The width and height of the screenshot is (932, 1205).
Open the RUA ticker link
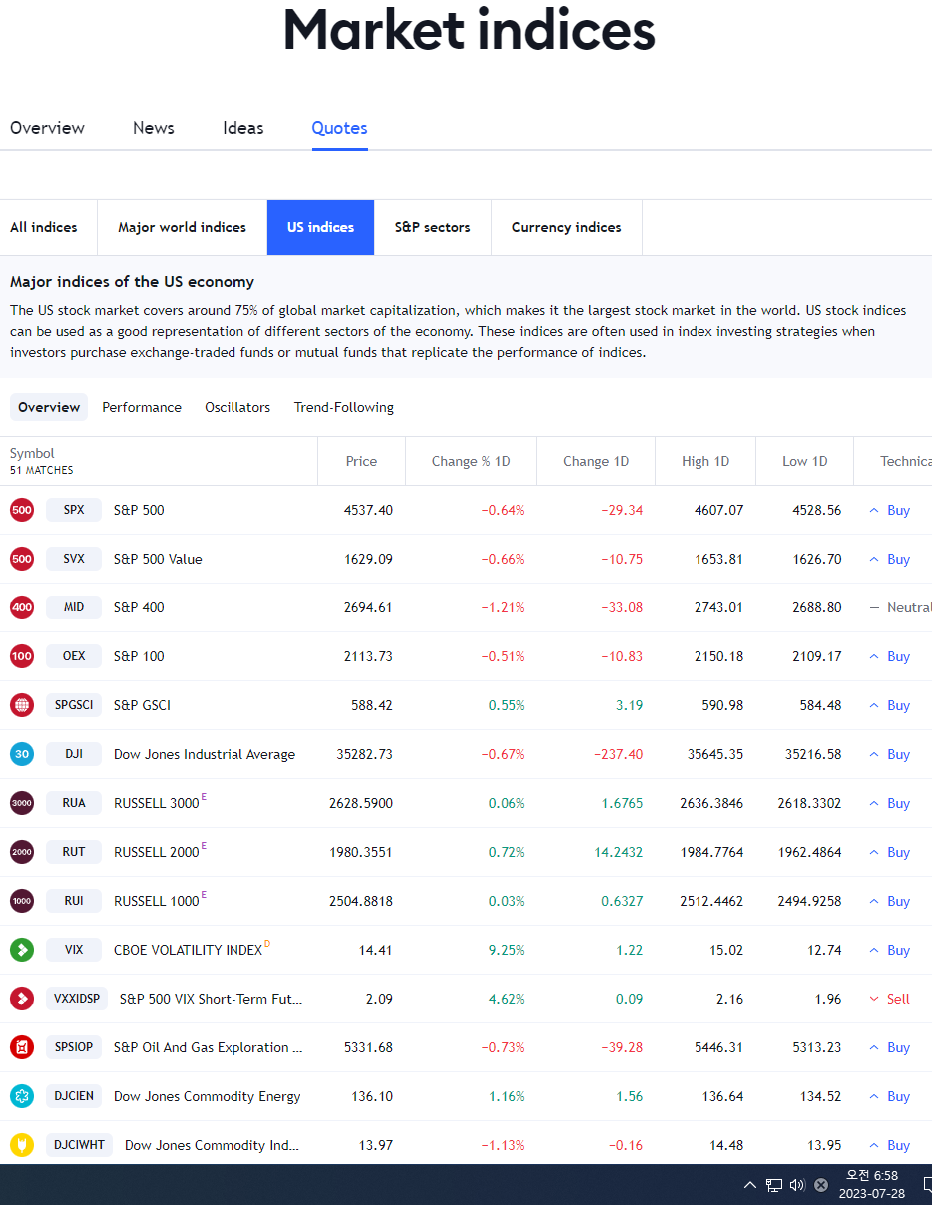tap(74, 803)
